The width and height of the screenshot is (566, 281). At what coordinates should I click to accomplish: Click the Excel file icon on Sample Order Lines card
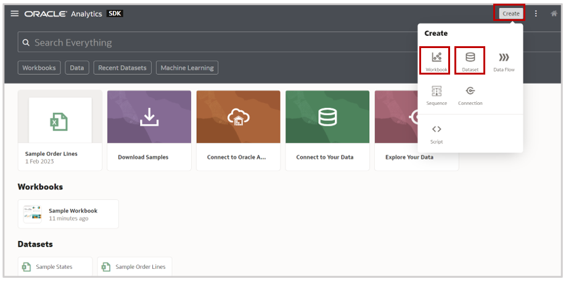[x=59, y=121]
